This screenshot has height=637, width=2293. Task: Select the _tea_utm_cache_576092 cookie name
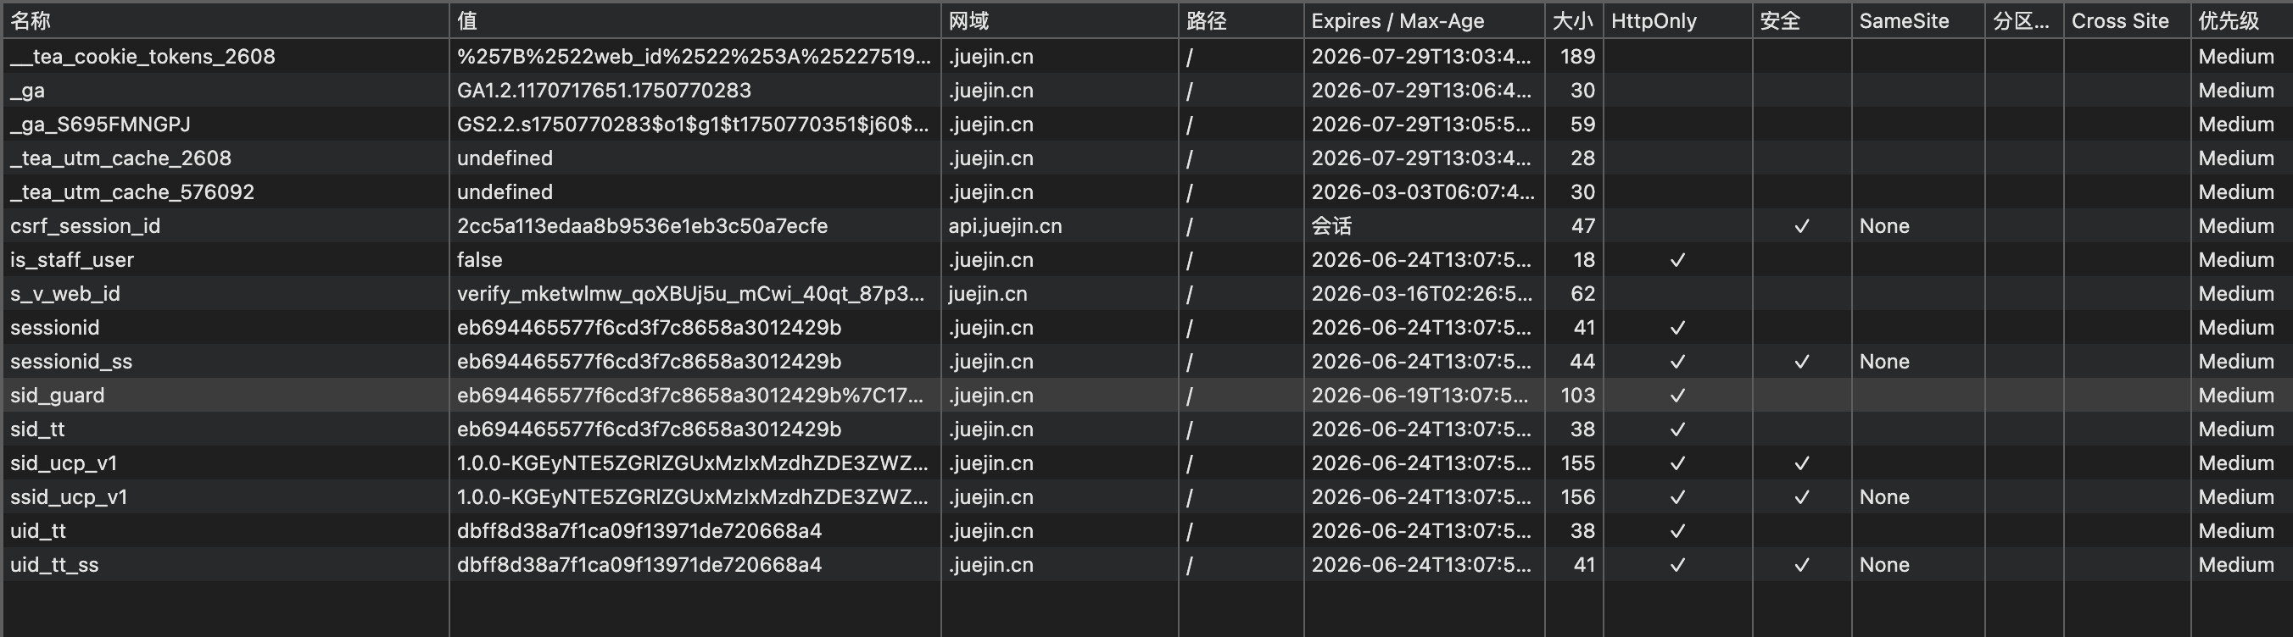[x=131, y=192]
